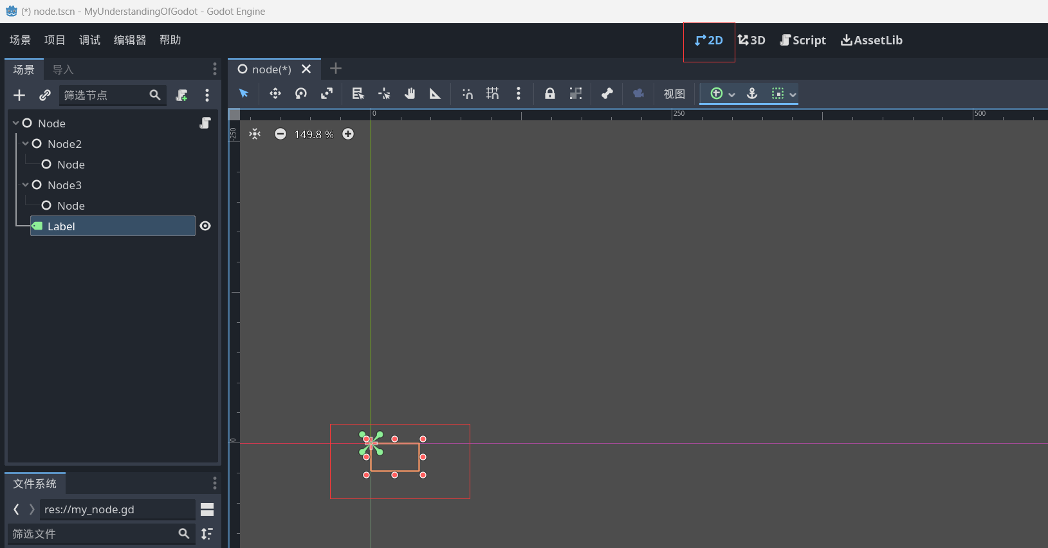Open snapping options three-dot menu
1048x548 pixels.
click(x=519, y=94)
